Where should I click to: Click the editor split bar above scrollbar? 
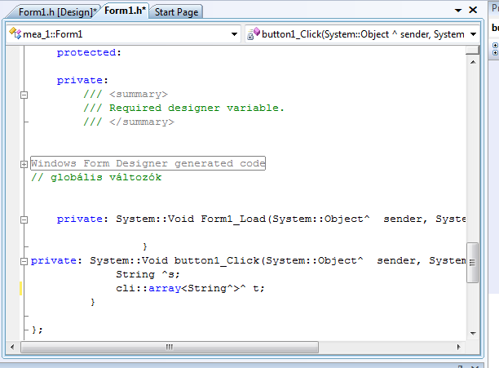click(x=473, y=50)
